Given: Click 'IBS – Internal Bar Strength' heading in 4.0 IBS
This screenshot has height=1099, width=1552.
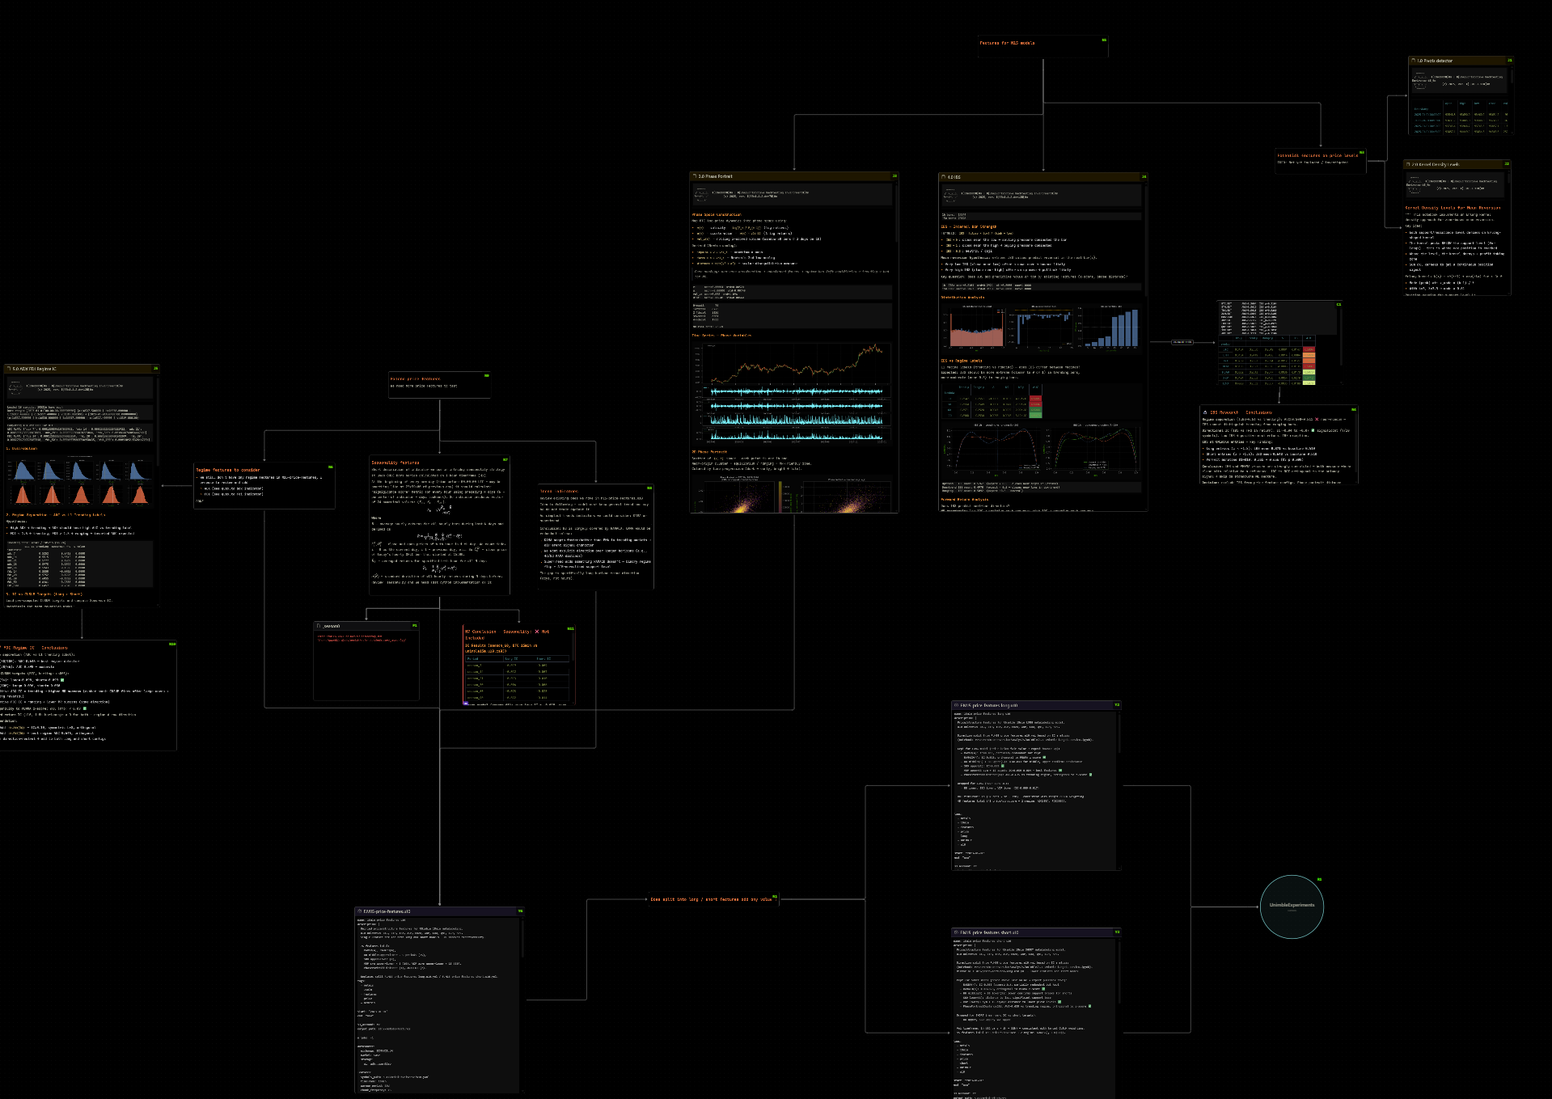Looking at the screenshot, I should (969, 227).
